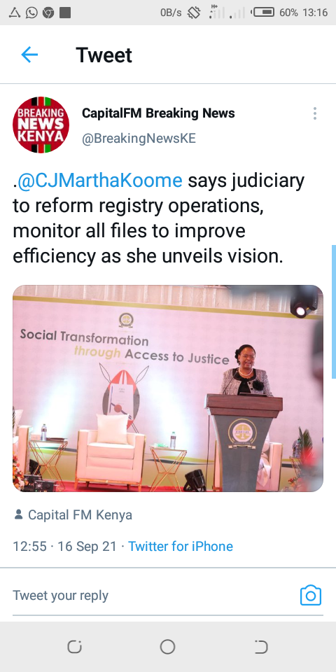Open the Breaking News Kenya profile avatar

[41, 125]
